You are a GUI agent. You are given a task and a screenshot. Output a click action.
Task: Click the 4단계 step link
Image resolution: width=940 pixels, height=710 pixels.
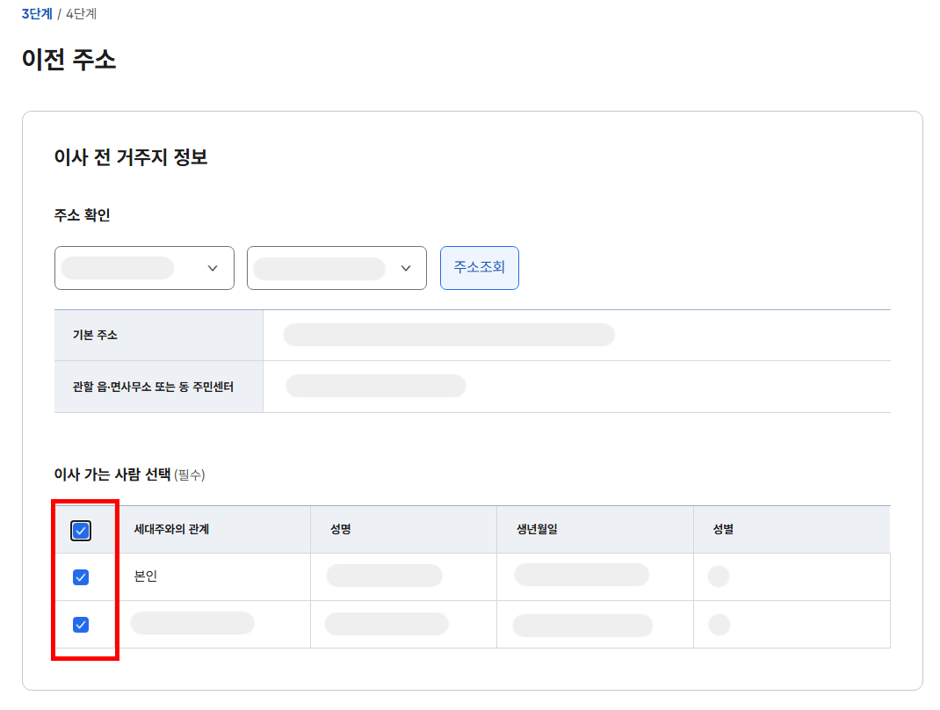click(79, 14)
